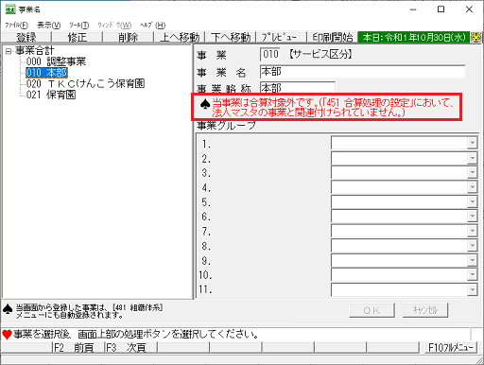
Task: Click today's date display 本日:令和1年10月30日
Action: [414, 37]
